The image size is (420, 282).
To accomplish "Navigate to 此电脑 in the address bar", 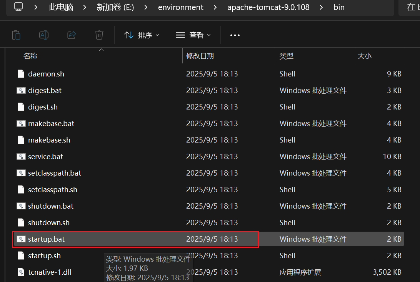I will 61,7.
